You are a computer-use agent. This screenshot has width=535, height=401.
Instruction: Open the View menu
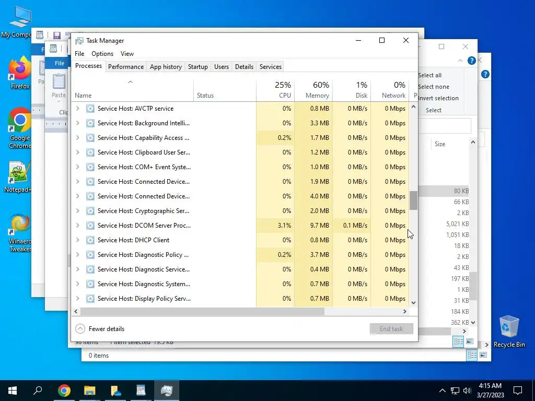[127, 54]
